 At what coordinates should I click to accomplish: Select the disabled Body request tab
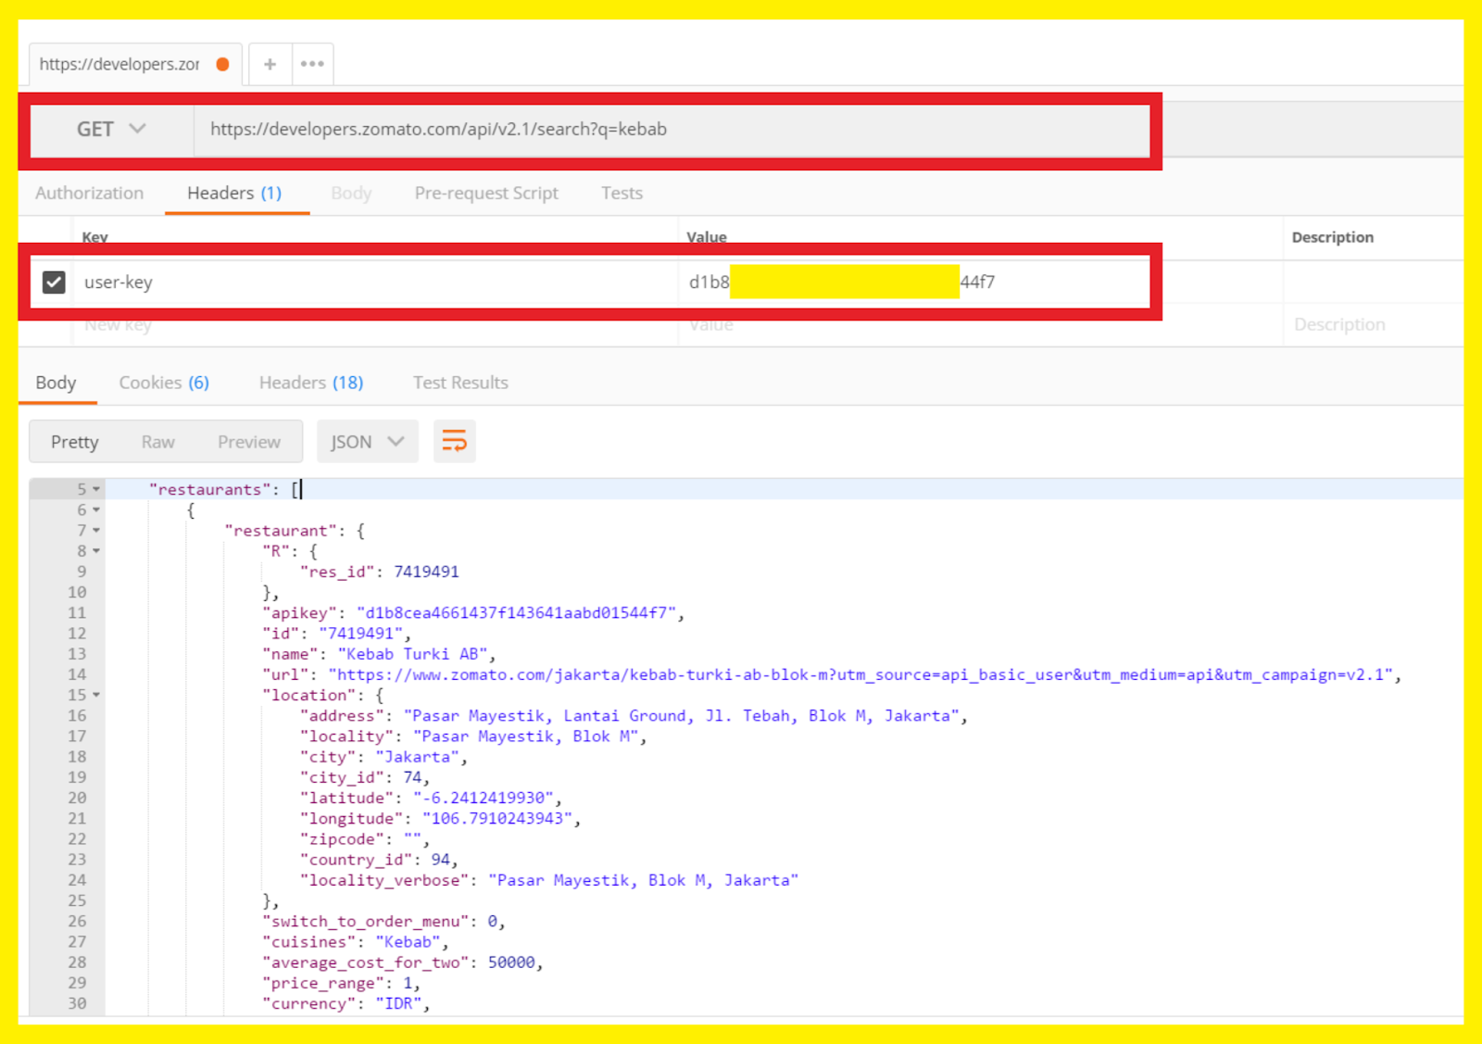point(351,193)
